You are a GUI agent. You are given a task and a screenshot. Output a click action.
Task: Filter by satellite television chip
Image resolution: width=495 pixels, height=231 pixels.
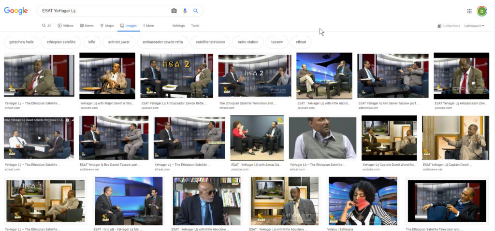pyautogui.click(x=210, y=42)
